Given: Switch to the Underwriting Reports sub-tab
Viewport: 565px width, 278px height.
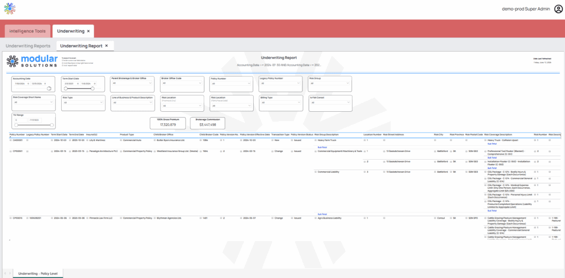Looking at the screenshot, I should [x=28, y=46].
